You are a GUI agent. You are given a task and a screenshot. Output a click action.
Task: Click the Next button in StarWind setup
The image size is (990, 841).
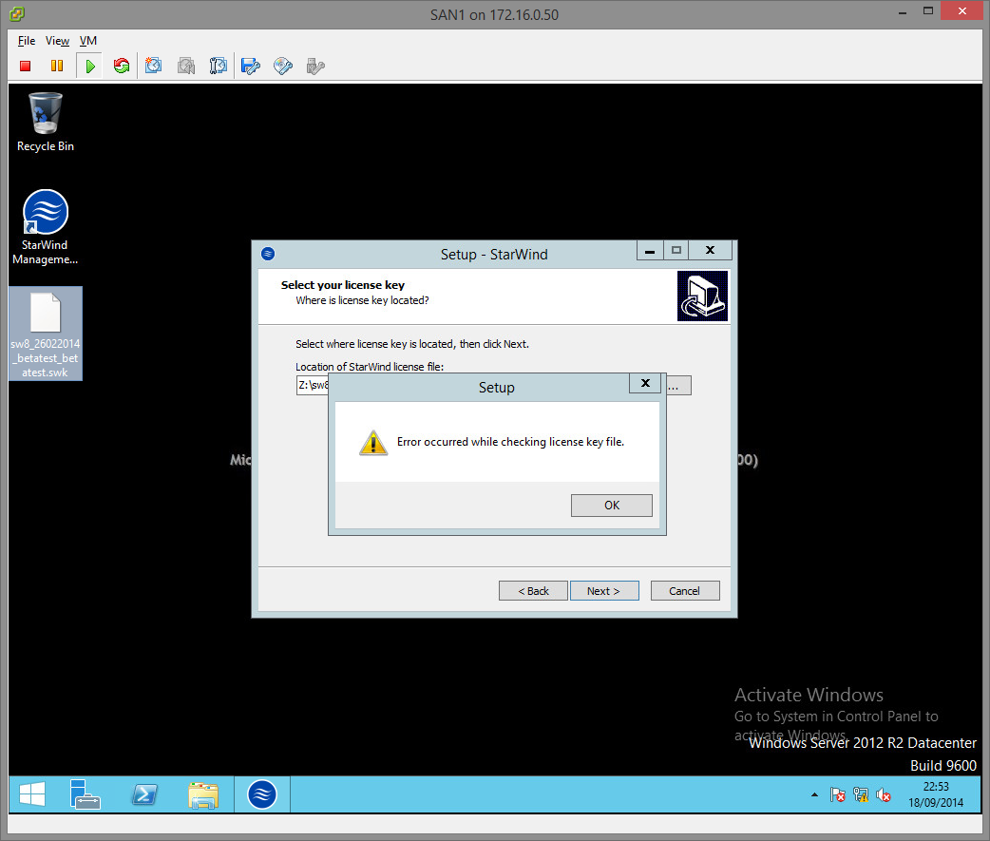tap(604, 591)
